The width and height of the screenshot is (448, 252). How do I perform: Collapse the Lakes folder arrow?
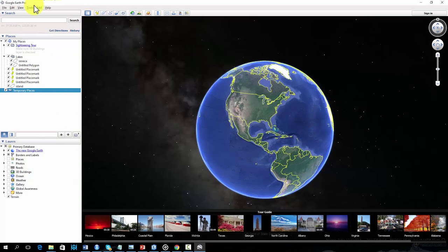4,57
